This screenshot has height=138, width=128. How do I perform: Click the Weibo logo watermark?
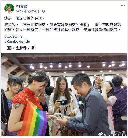[x=100, y=134]
